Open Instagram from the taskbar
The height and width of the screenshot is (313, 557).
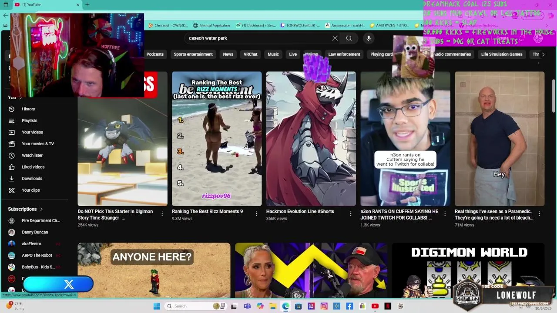[324, 306]
